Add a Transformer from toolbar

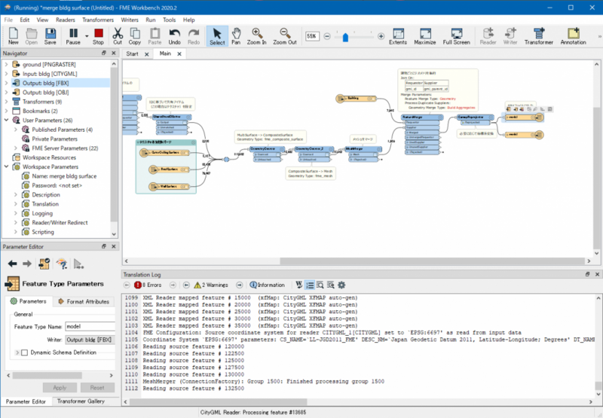(x=539, y=36)
